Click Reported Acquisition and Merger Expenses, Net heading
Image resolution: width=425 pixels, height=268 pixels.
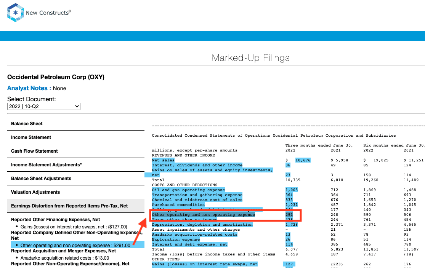pos(63,250)
